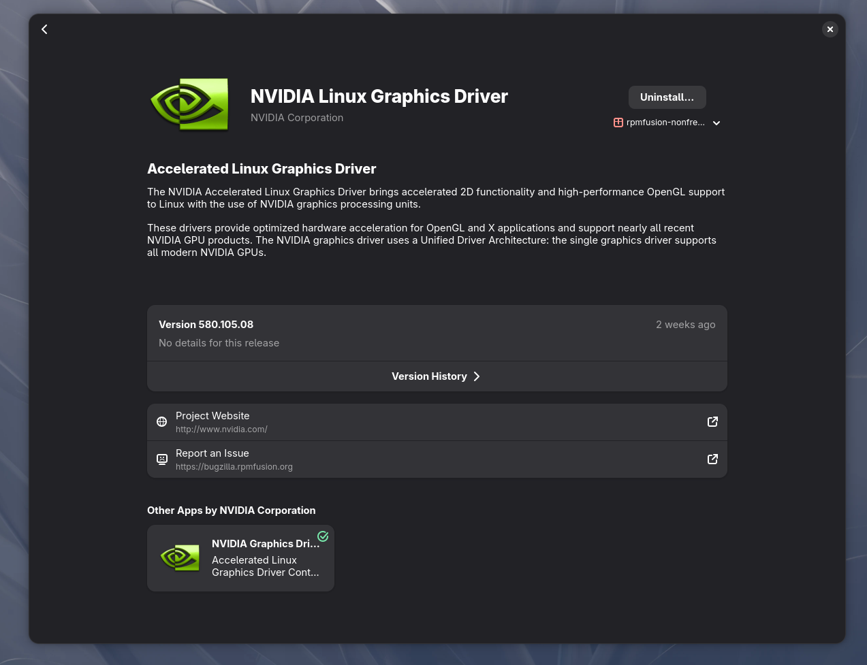Image resolution: width=867 pixels, height=665 pixels.
Task: Click the installed checkmark on NVIDIA Graphics Driver card
Action: (x=323, y=536)
